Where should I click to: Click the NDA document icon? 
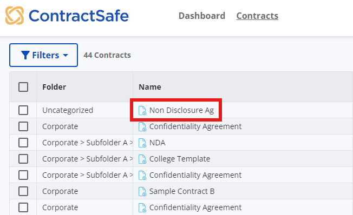142,143
